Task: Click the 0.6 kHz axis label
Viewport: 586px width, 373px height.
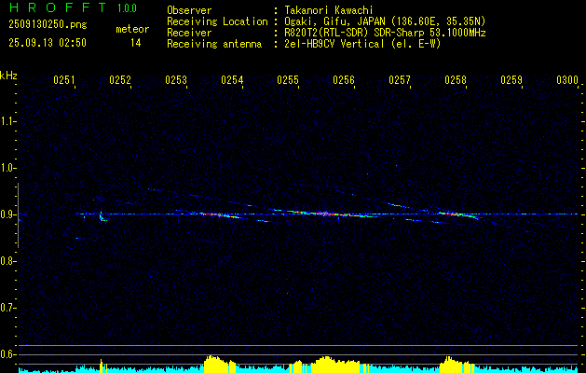Action: coord(7,354)
